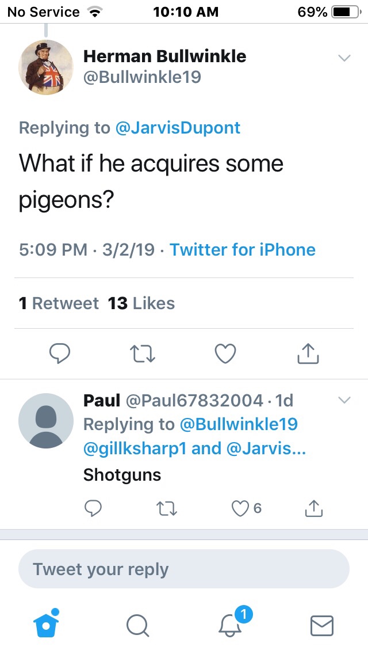Open Direct Messages envelope tab

322,625
